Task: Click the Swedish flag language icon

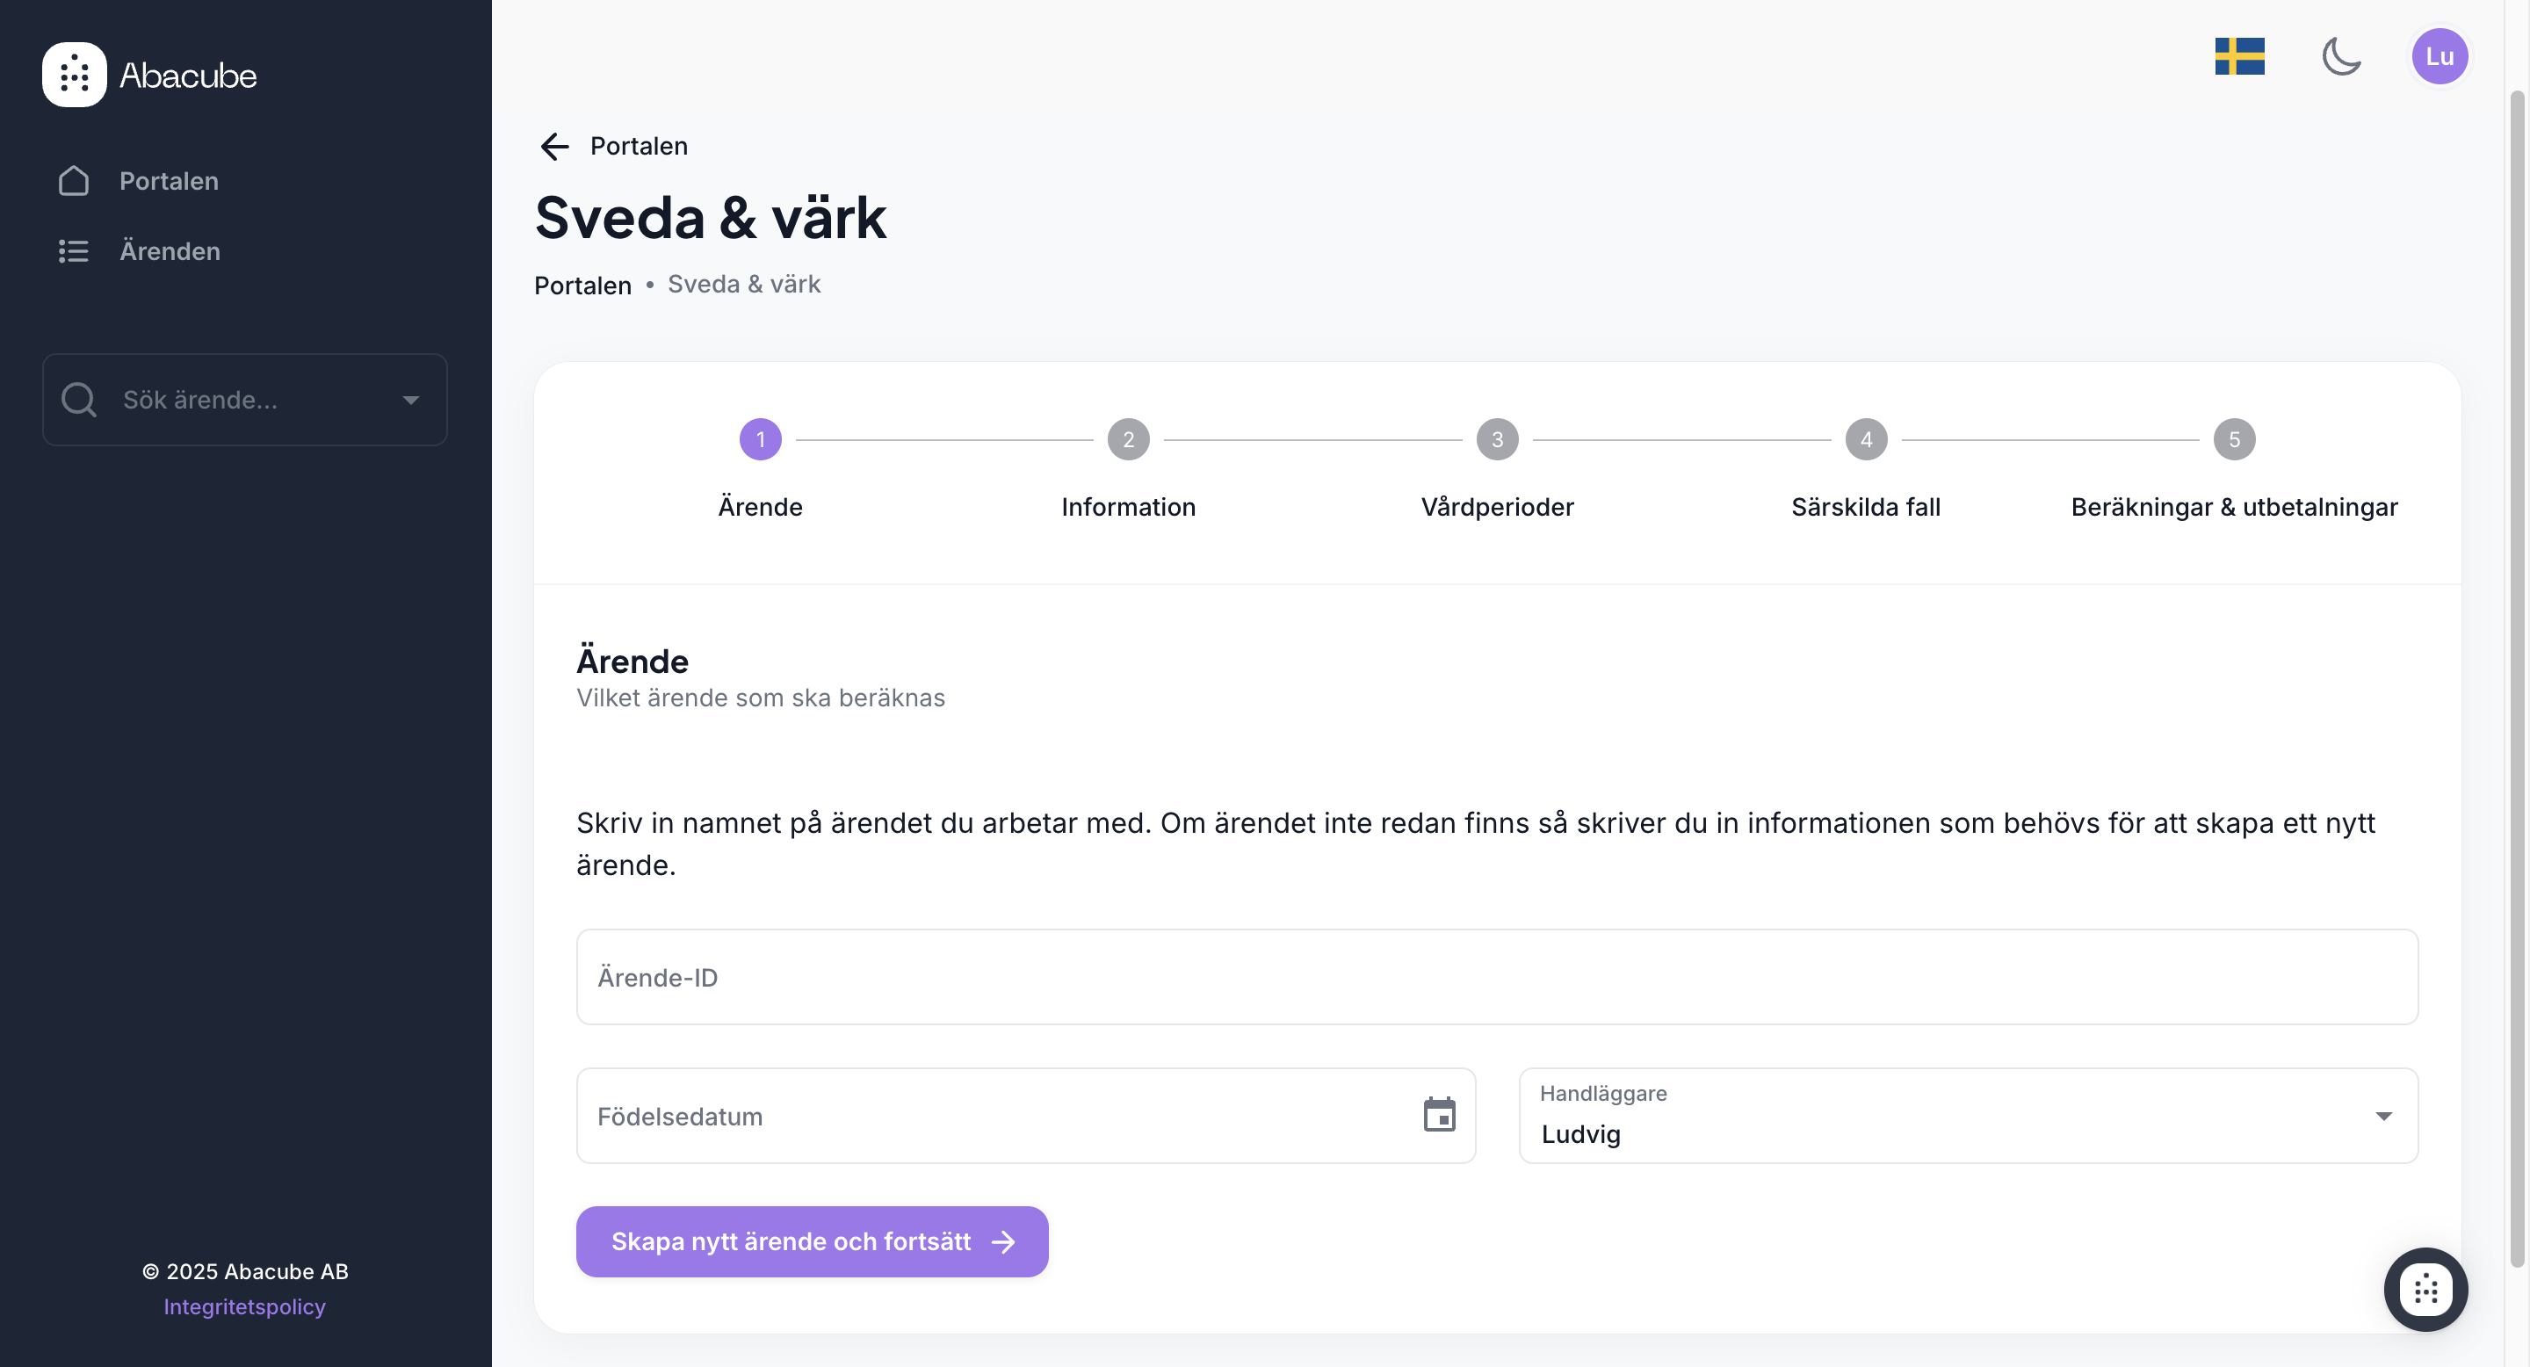Action: (2239, 56)
